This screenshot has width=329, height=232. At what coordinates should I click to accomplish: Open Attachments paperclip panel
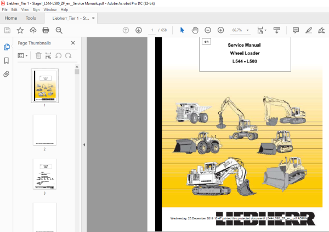(6, 74)
